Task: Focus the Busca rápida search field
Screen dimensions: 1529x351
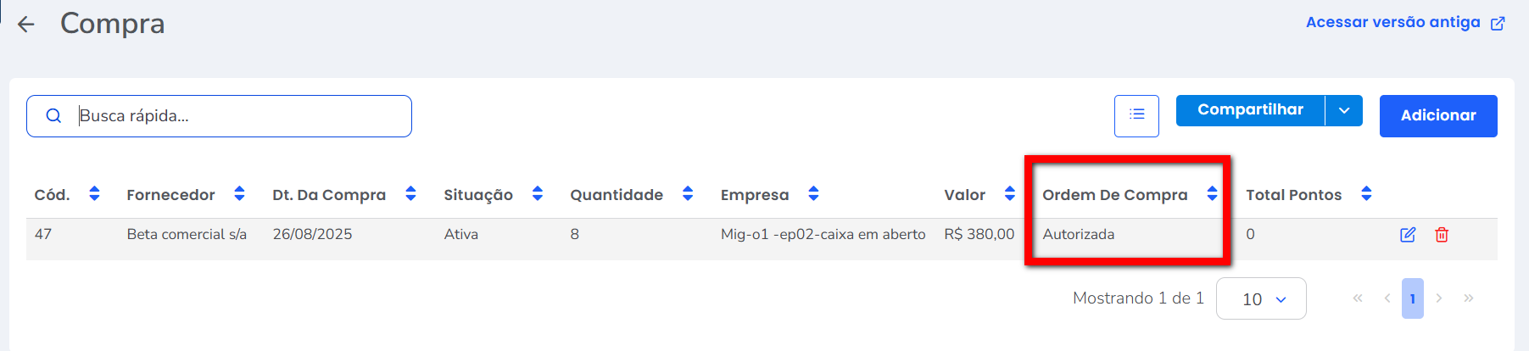Action: coord(237,116)
